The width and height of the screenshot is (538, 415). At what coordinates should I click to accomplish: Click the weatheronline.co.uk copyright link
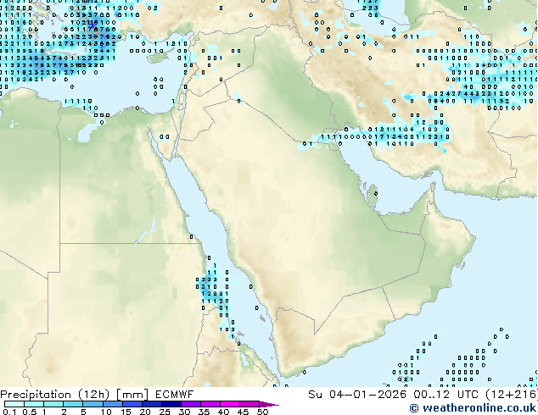click(x=473, y=408)
